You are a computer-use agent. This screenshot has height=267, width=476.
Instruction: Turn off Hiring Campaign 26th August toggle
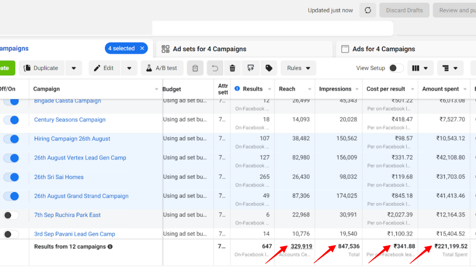pyautogui.click(x=11, y=139)
